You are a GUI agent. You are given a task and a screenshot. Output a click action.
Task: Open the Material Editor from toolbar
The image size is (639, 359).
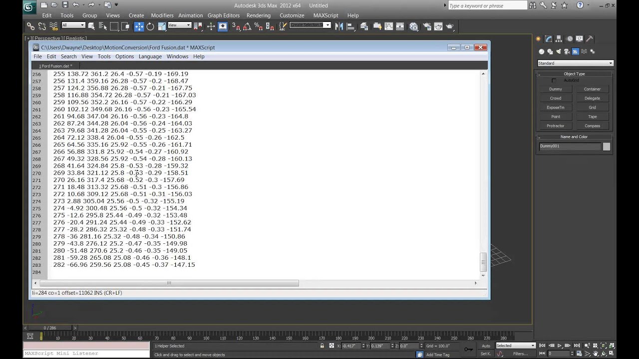click(x=414, y=26)
